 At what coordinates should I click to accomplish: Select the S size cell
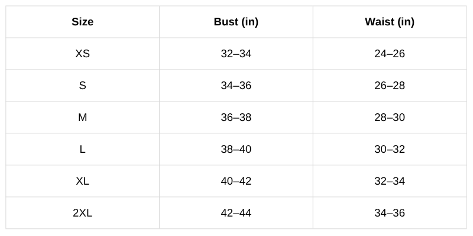point(83,86)
